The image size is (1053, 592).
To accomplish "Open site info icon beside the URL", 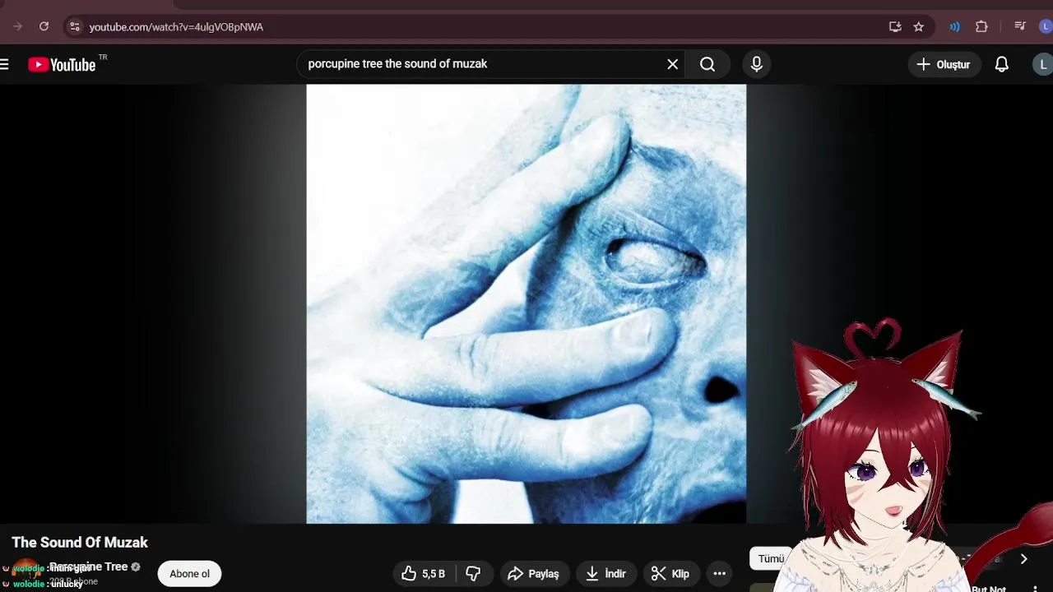I will (x=75, y=26).
